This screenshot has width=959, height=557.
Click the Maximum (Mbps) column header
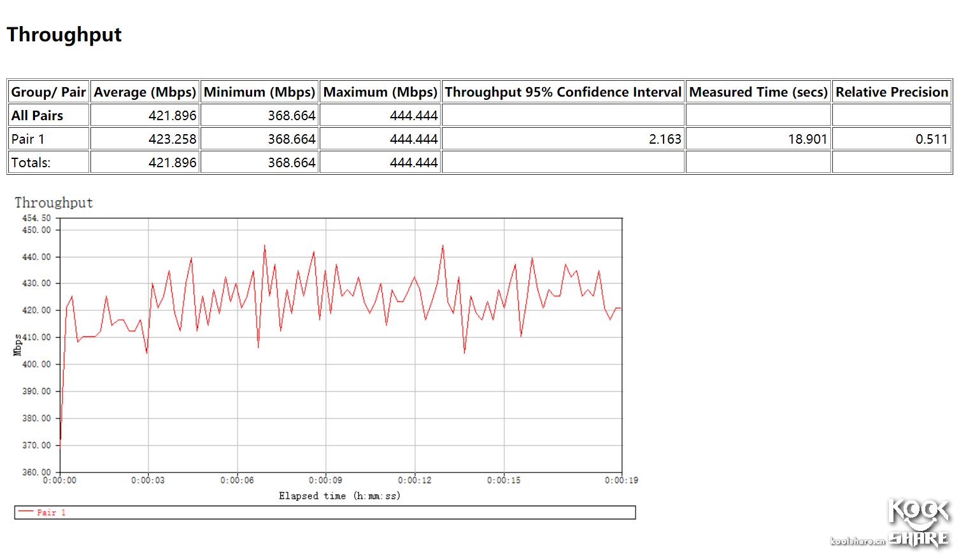coord(380,92)
